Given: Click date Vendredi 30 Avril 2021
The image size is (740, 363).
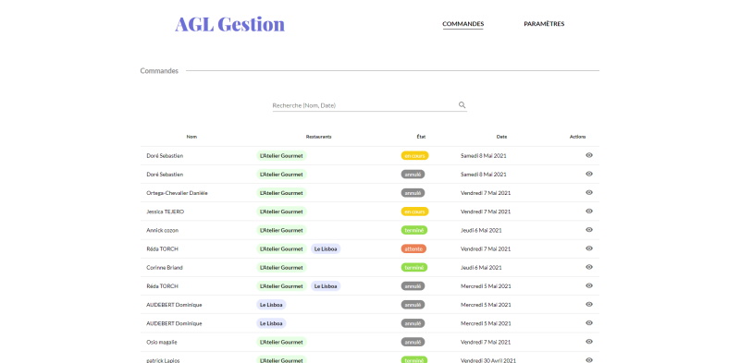Looking at the screenshot, I should pyautogui.click(x=488, y=360).
